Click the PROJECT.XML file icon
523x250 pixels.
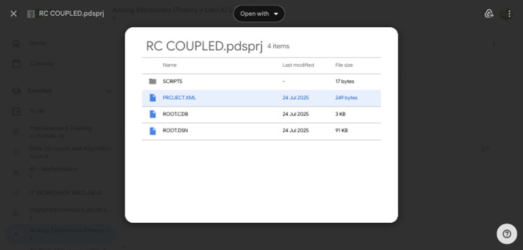153,98
